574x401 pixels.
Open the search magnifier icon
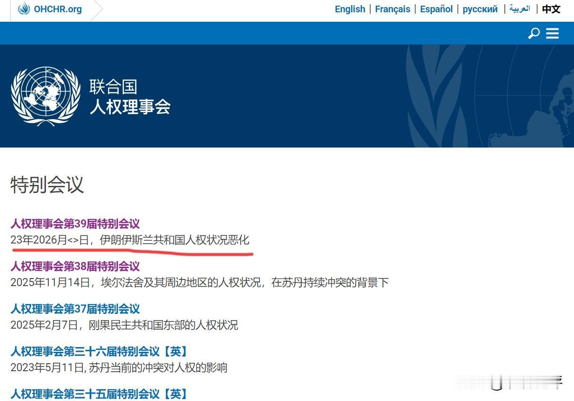point(534,33)
